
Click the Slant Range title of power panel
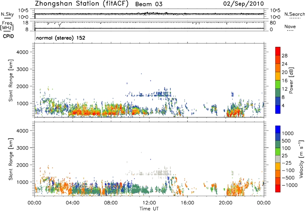pyautogui.click(x=11, y=80)
